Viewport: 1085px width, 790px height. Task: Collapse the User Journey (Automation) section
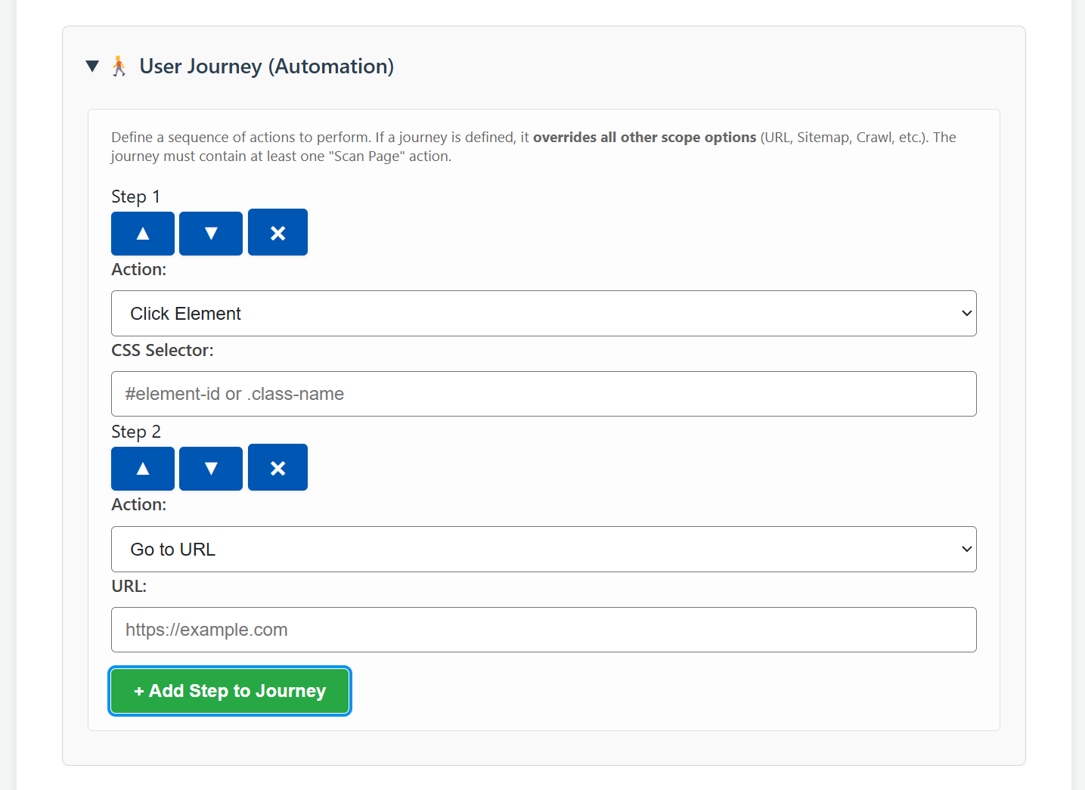(x=92, y=67)
